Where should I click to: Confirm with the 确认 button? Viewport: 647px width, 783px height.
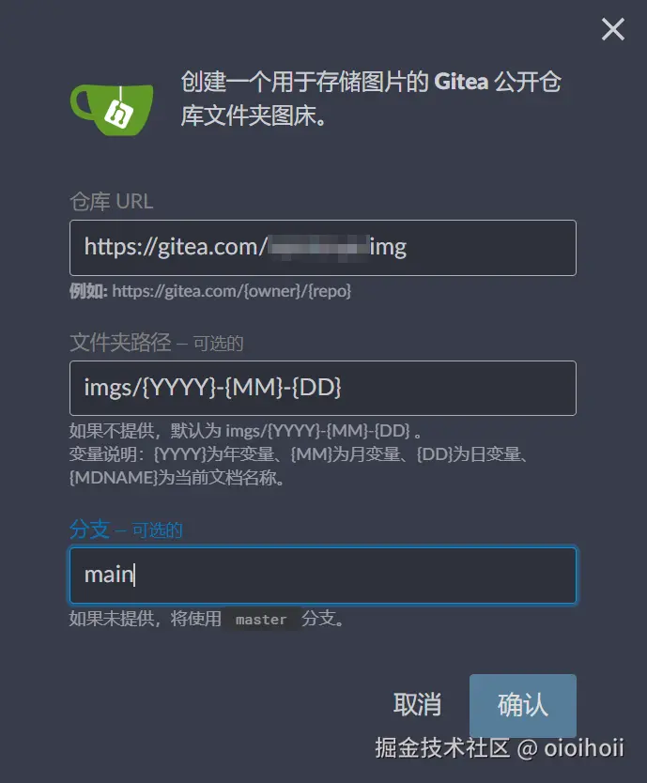point(523,705)
